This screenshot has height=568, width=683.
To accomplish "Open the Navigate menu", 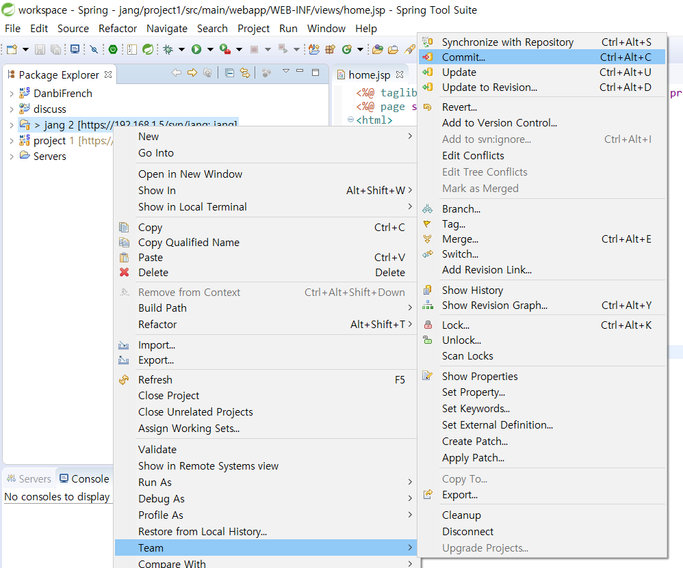I will (x=167, y=28).
